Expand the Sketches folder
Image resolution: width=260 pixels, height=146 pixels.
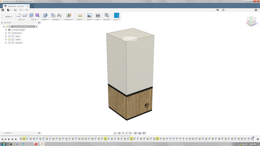pos(6,43)
